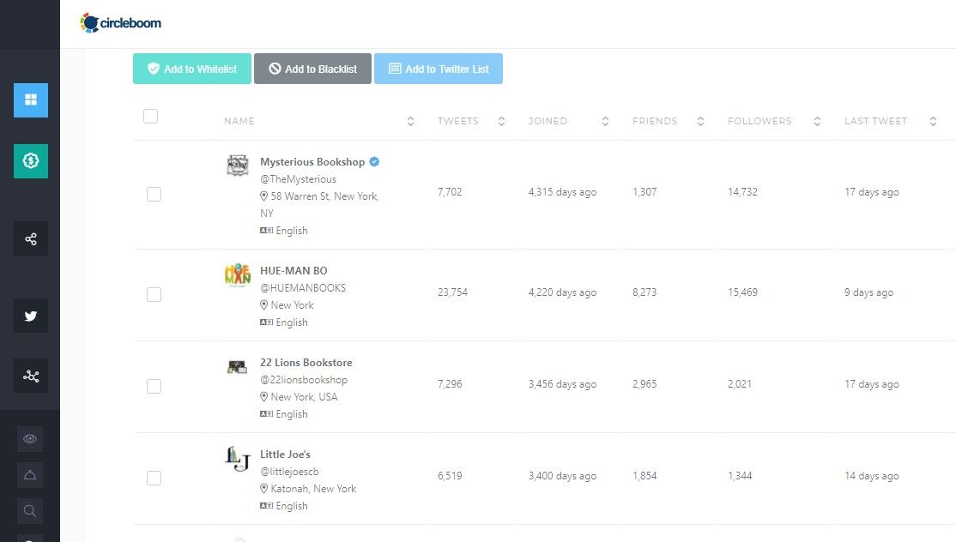Click the hanger-shaped icon in sidebar

coord(30,475)
